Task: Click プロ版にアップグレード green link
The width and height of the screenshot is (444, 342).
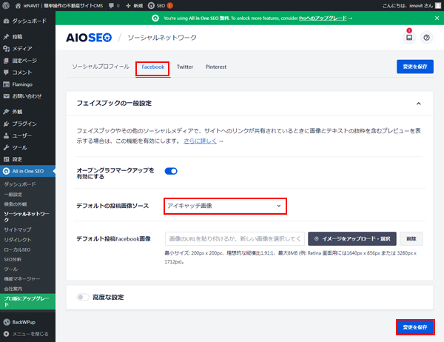Action: 28,301
